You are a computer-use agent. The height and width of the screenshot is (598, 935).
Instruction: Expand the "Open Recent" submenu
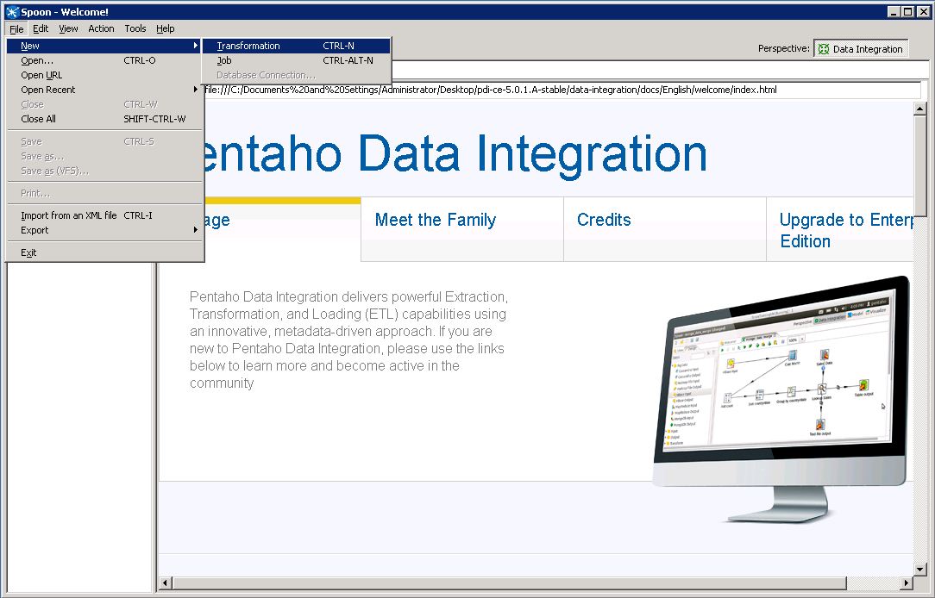click(47, 90)
